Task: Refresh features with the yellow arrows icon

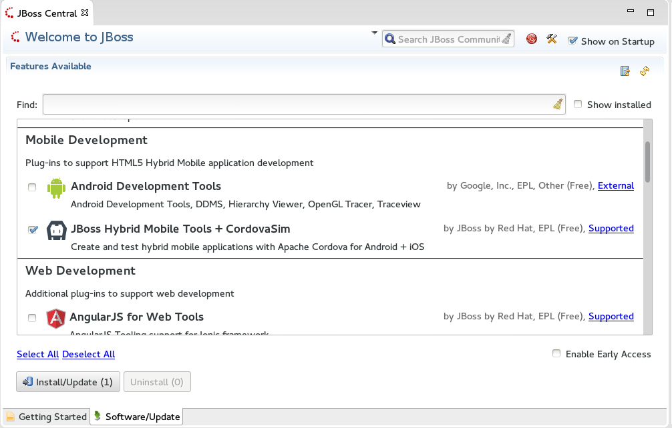Action: 645,71
